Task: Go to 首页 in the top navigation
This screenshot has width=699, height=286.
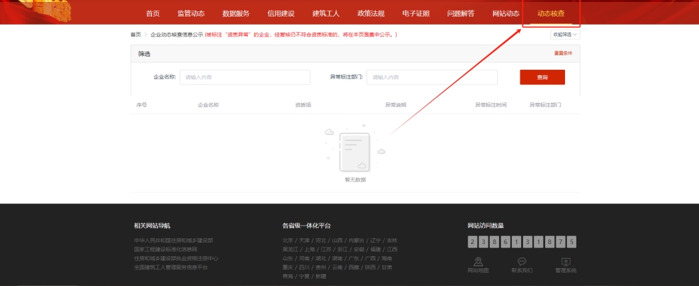Action: click(x=153, y=13)
